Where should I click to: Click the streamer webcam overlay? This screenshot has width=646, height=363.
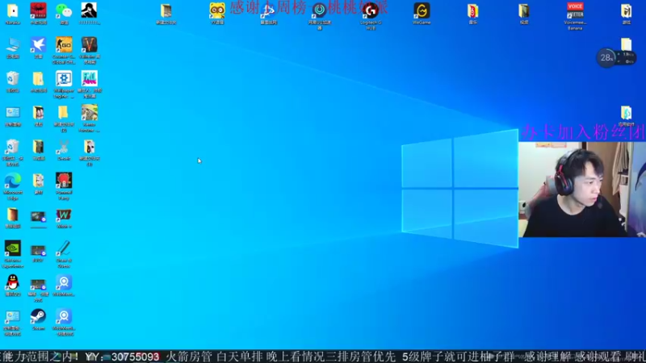[582, 190]
